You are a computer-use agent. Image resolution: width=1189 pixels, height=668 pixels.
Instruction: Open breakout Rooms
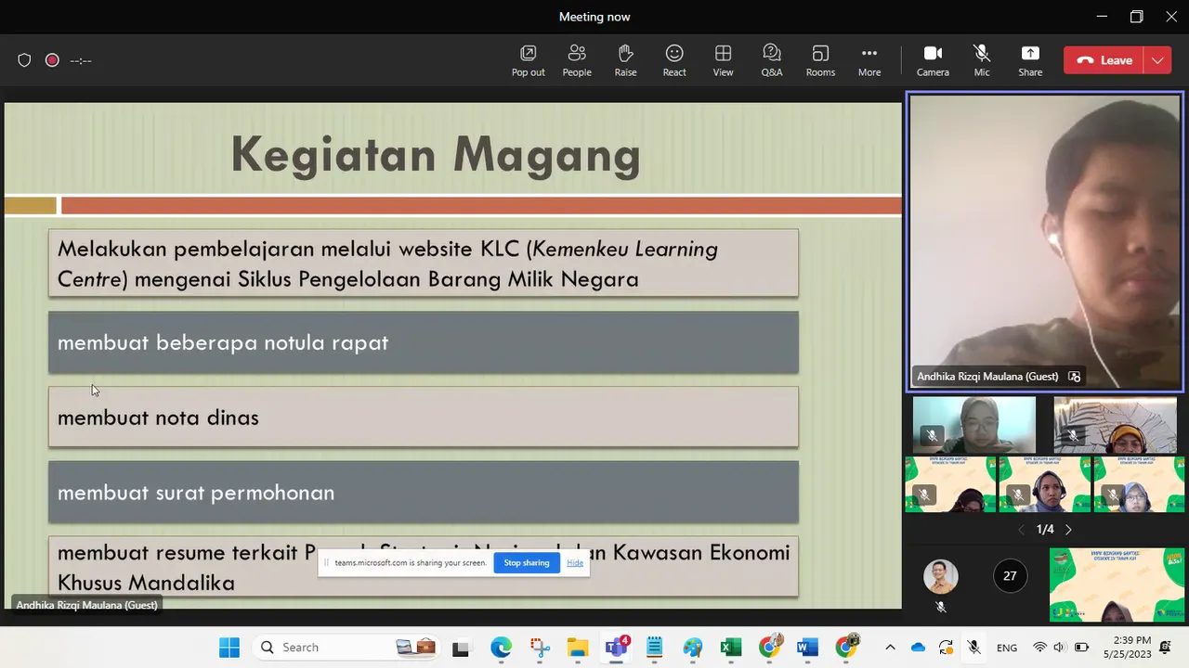[820, 60]
